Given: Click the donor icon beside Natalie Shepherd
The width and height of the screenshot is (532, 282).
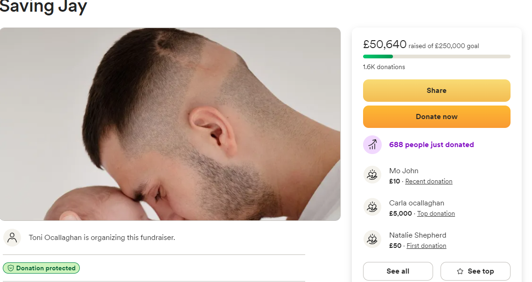Looking at the screenshot, I should click(372, 240).
